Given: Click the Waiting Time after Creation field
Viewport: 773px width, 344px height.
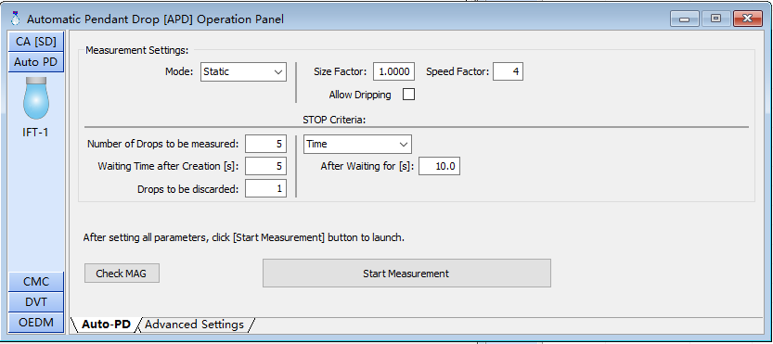Looking at the screenshot, I should coord(265,166).
